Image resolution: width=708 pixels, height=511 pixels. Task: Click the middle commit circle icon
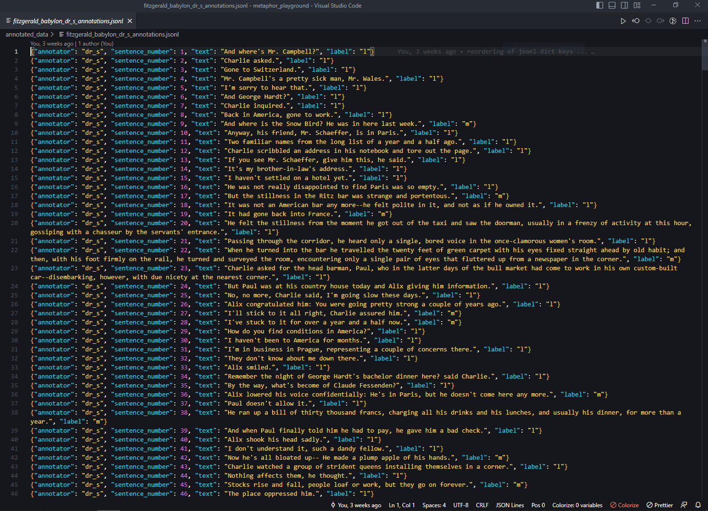(x=648, y=21)
